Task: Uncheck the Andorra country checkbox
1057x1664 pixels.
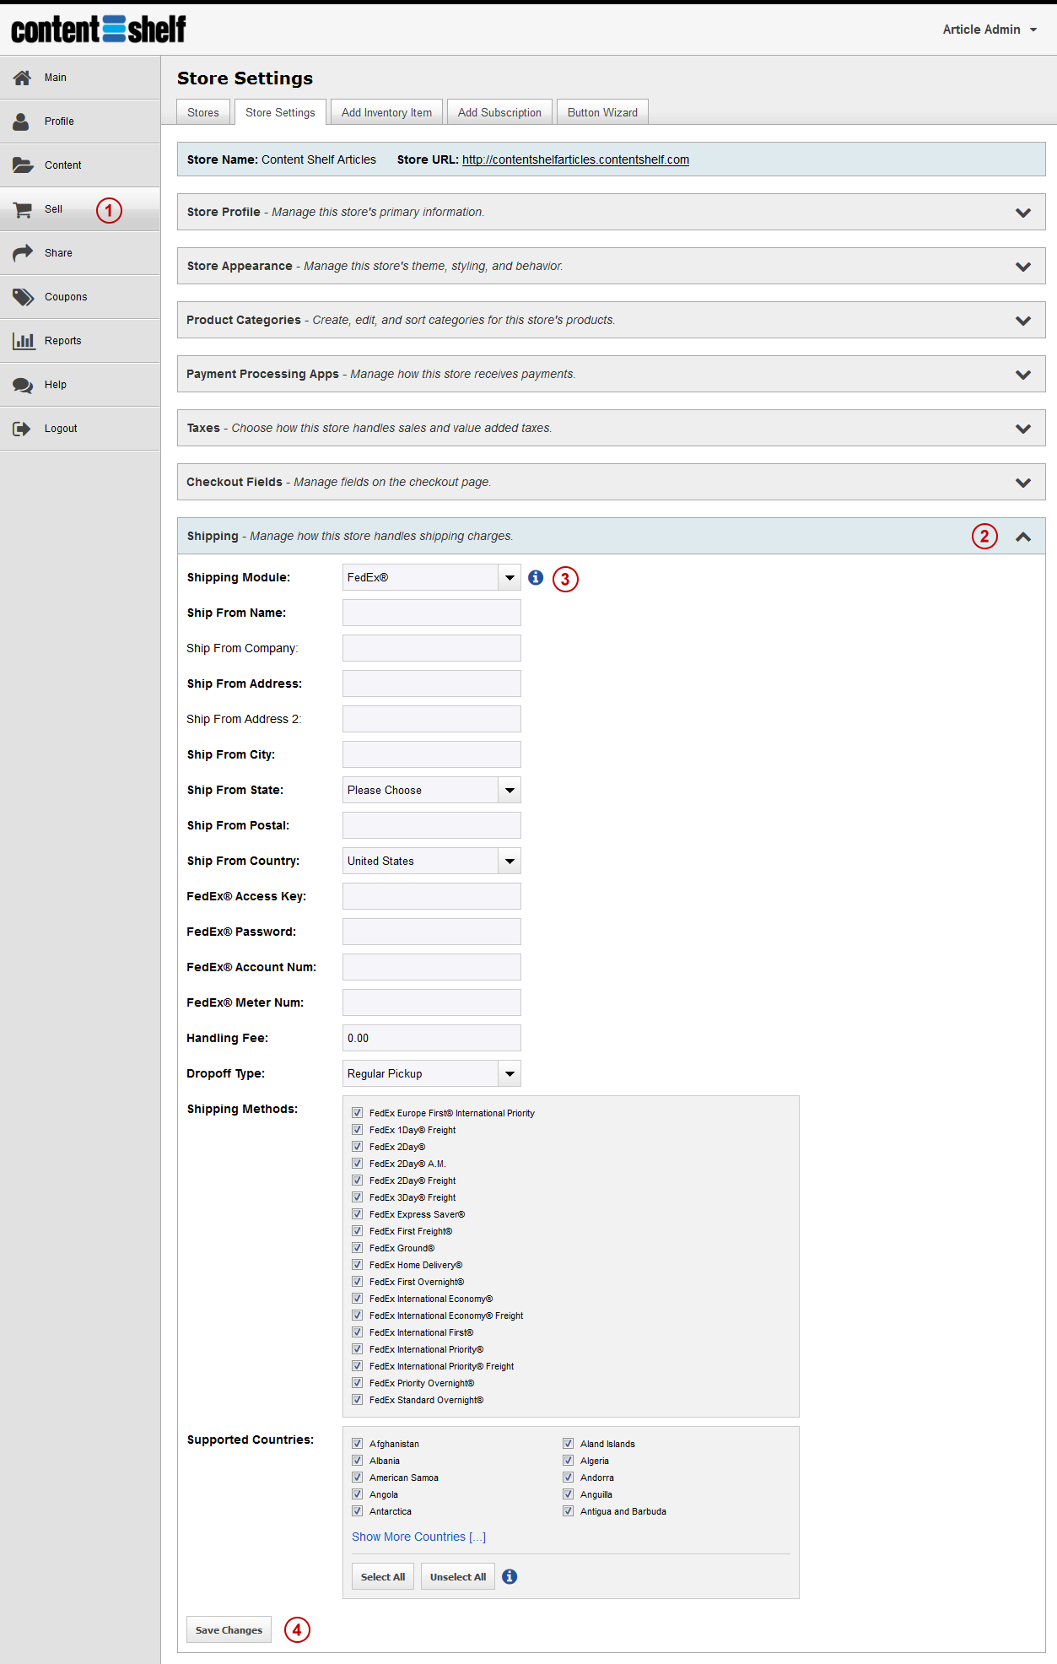Action: (x=569, y=1478)
